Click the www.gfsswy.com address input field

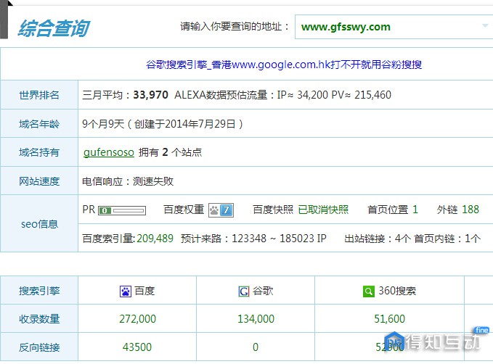point(394,27)
